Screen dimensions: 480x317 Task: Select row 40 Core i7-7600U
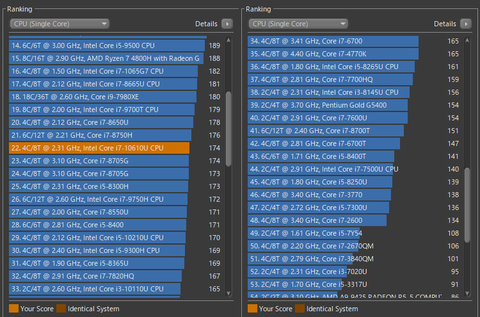[x=353, y=118]
